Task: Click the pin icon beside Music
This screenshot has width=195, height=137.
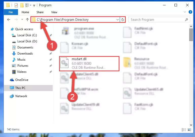Action: pyautogui.click(x=50, y=60)
